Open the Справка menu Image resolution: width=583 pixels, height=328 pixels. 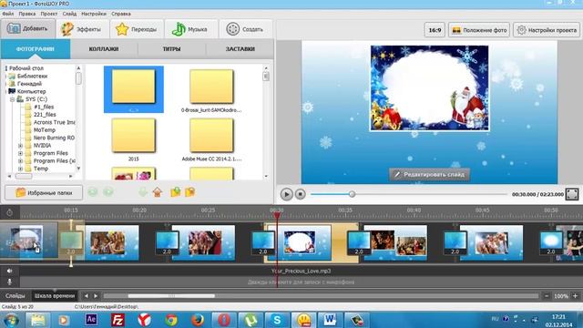pyautogui.click(x=121, y=14)
